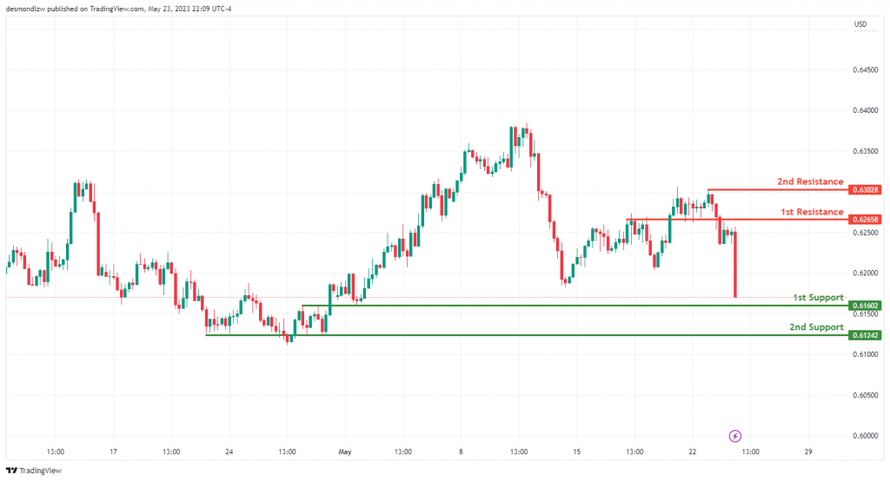This screenshot has height=481, width=890.
Task: Click the 0.61602 green price tag
Action: 865,305
